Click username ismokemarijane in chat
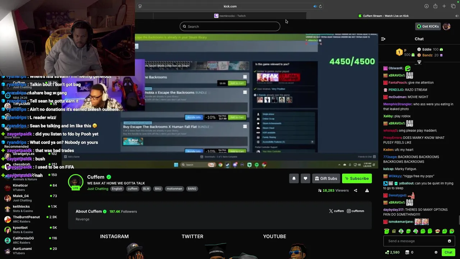Viewport: 460px width, 259px height. [x=401, y=222]
